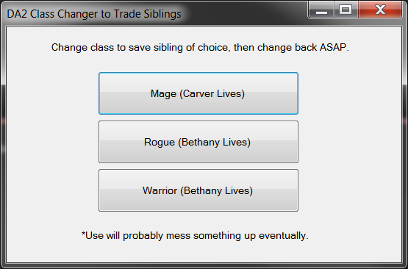
Task: Maximize the DA2 Class Changer window
Action: (x=346, y=10)
